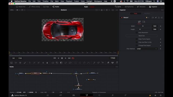Pin the Resize1 tool in Inspector

click(x=156, y=18)
